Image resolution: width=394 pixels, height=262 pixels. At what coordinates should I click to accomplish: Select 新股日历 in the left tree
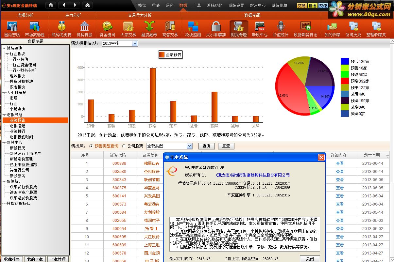[17, 148]
